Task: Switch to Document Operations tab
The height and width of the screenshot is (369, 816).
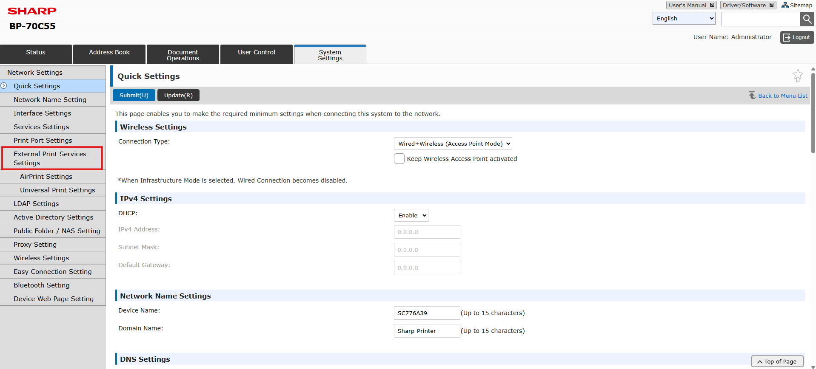Action: point(183,54)
